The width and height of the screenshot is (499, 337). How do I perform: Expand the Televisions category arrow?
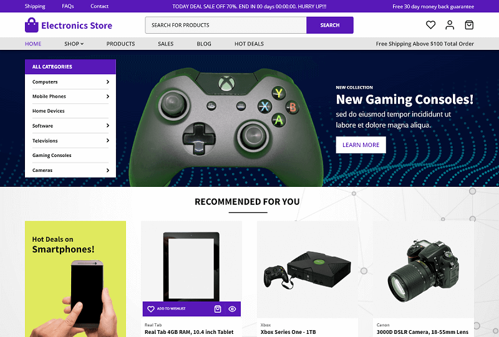click(x=107, y=141)
